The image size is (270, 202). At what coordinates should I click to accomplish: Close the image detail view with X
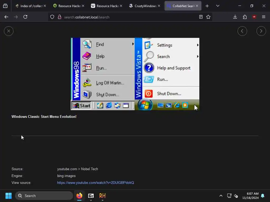9,31
